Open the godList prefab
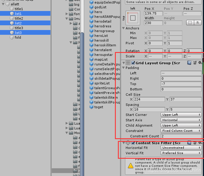This screenshot has width=204, height=176. pyautogui.click(x=100, y=7)
